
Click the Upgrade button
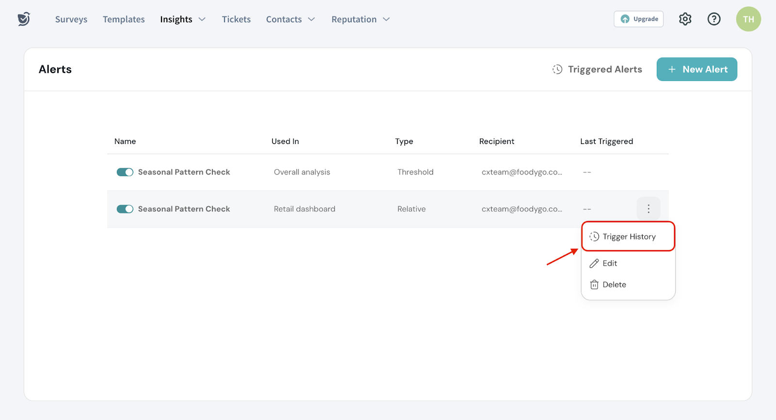pos(638,19)
